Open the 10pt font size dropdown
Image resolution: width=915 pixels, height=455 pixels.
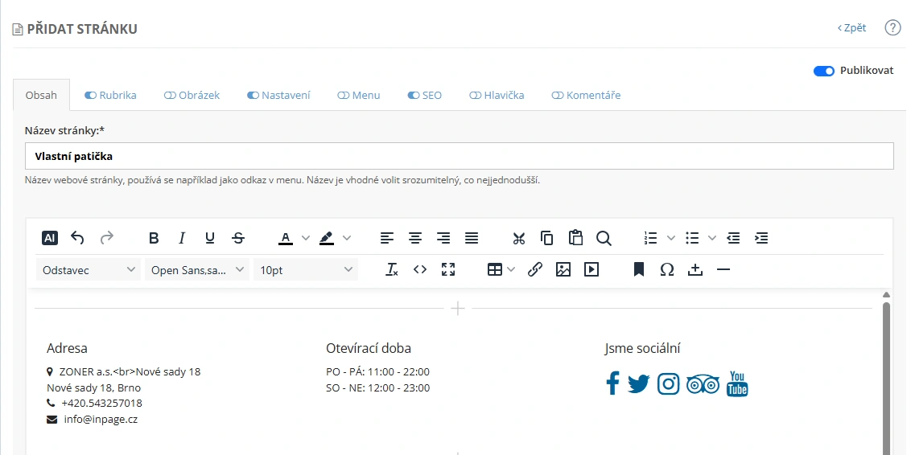pos(306,270)
